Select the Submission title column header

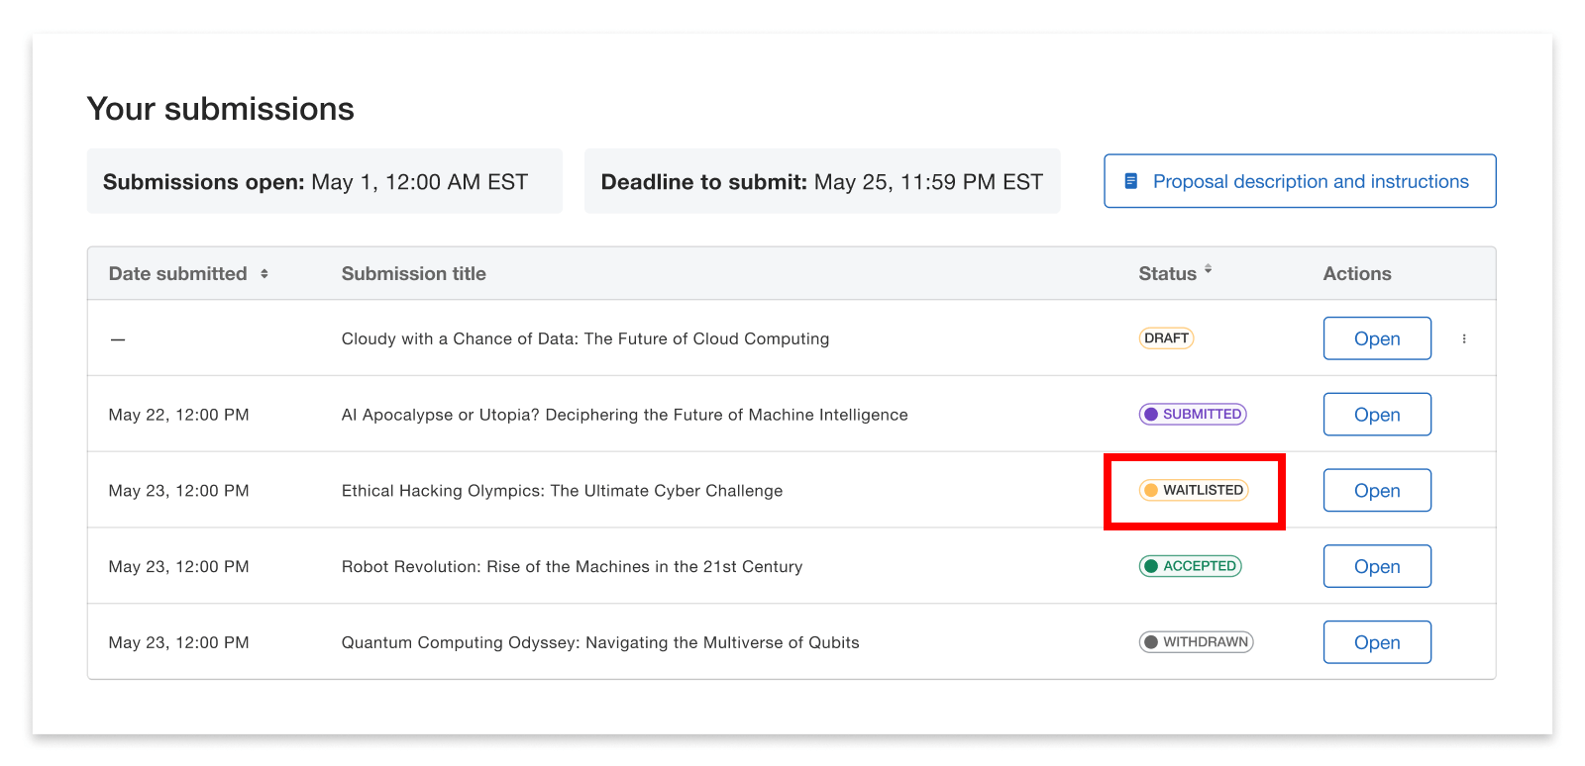(413, 274)
